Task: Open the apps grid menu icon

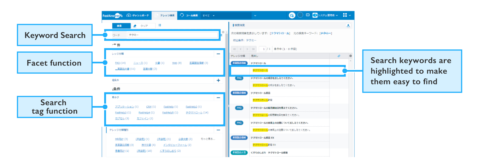Action: (345, 15)
